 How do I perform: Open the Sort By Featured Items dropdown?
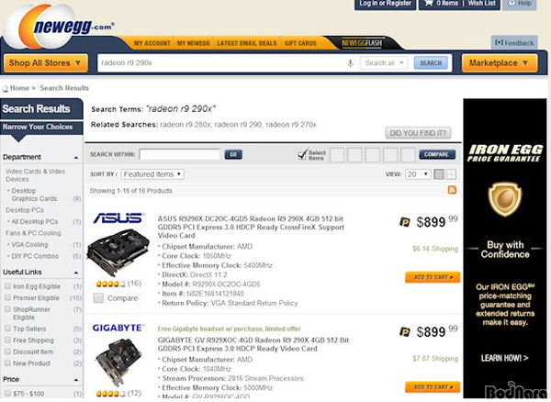point(152,174)
